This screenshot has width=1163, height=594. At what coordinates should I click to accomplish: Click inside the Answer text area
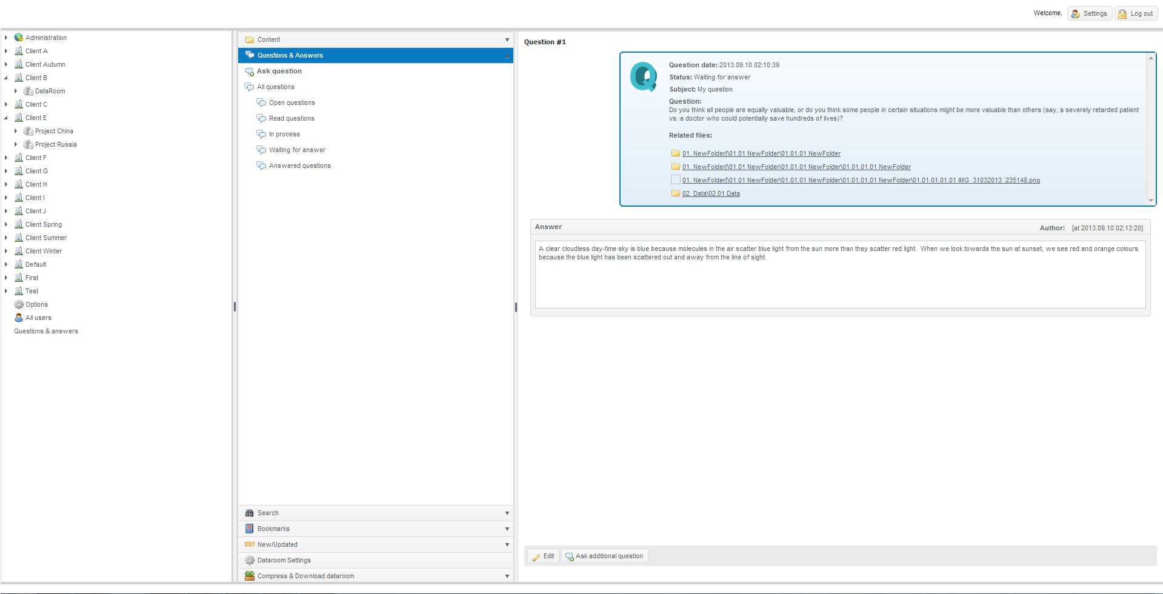[x=839, y=279]
